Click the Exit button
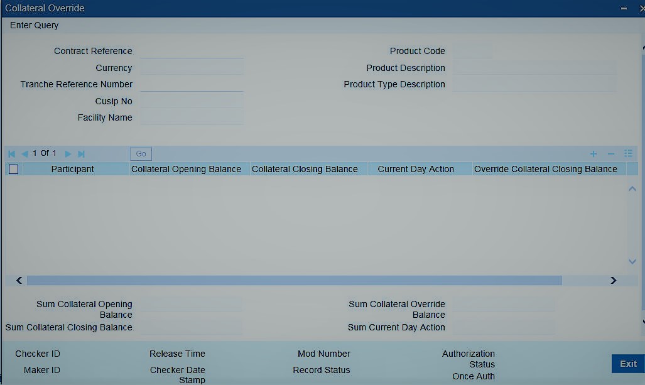 (628, 364)
